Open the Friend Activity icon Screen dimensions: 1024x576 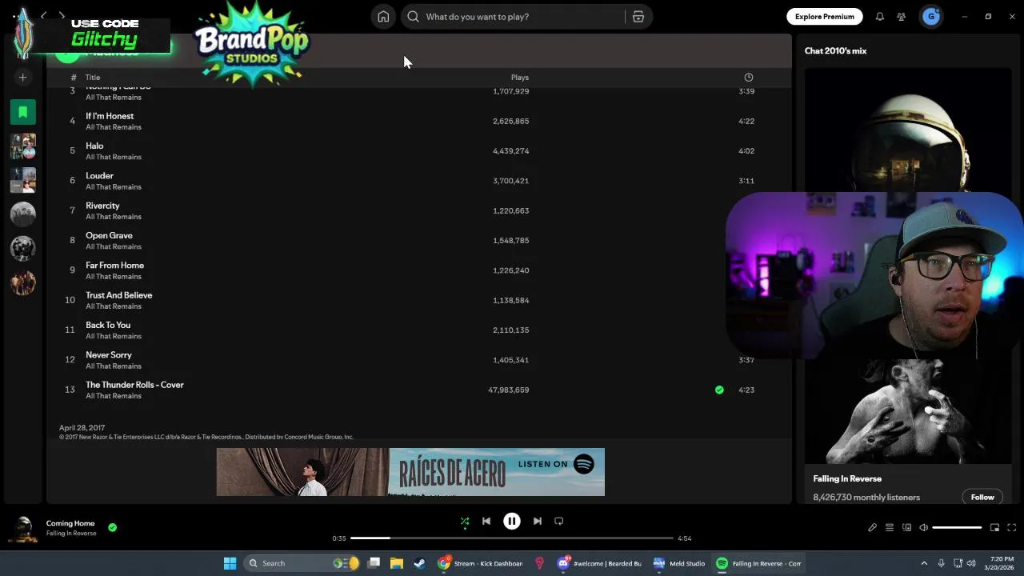pyautogui.click(x=902, y=17)
